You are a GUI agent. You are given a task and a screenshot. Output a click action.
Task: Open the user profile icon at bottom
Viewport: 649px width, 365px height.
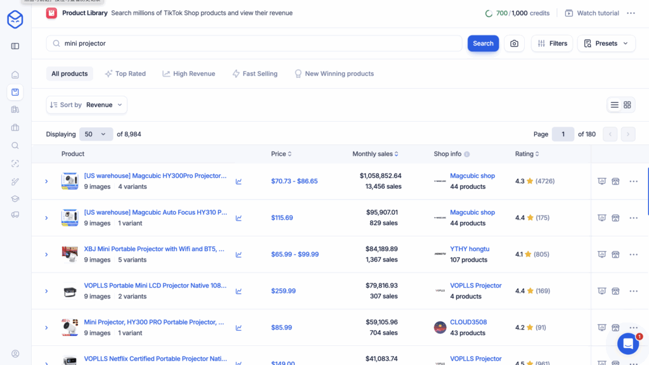pos(15,354)
